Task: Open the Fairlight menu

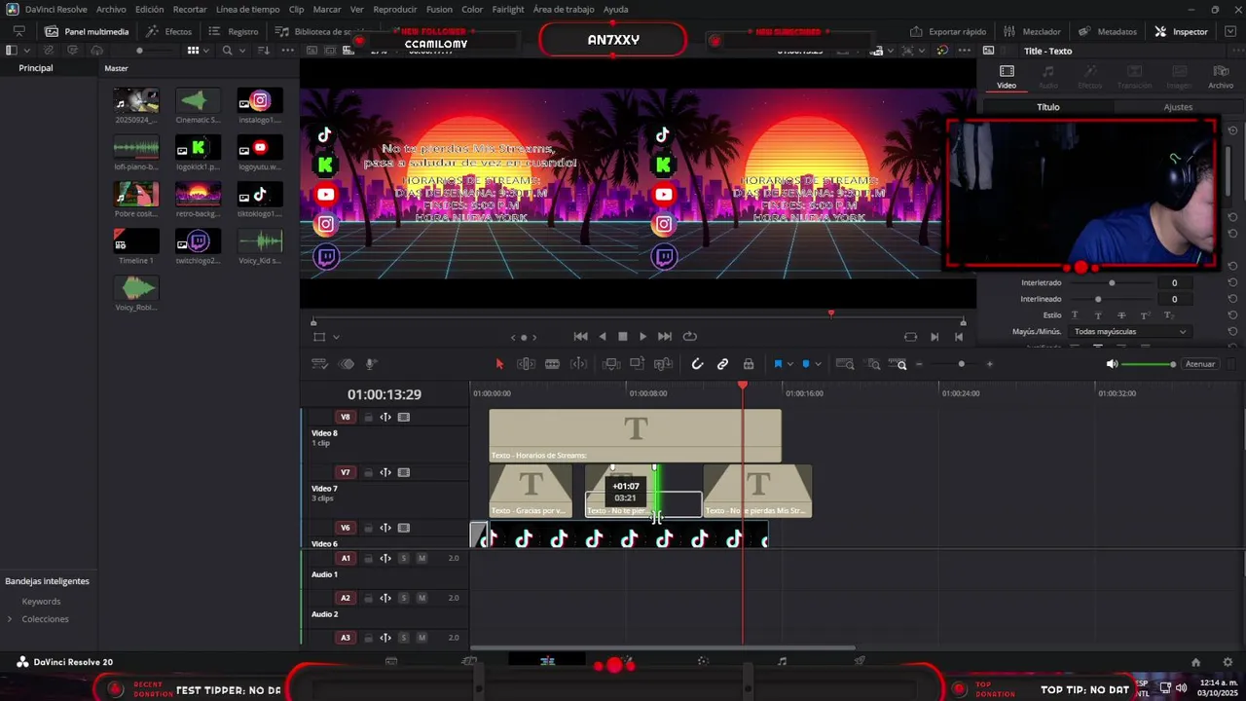Action: pyautogui.click(x=508, y=9)
